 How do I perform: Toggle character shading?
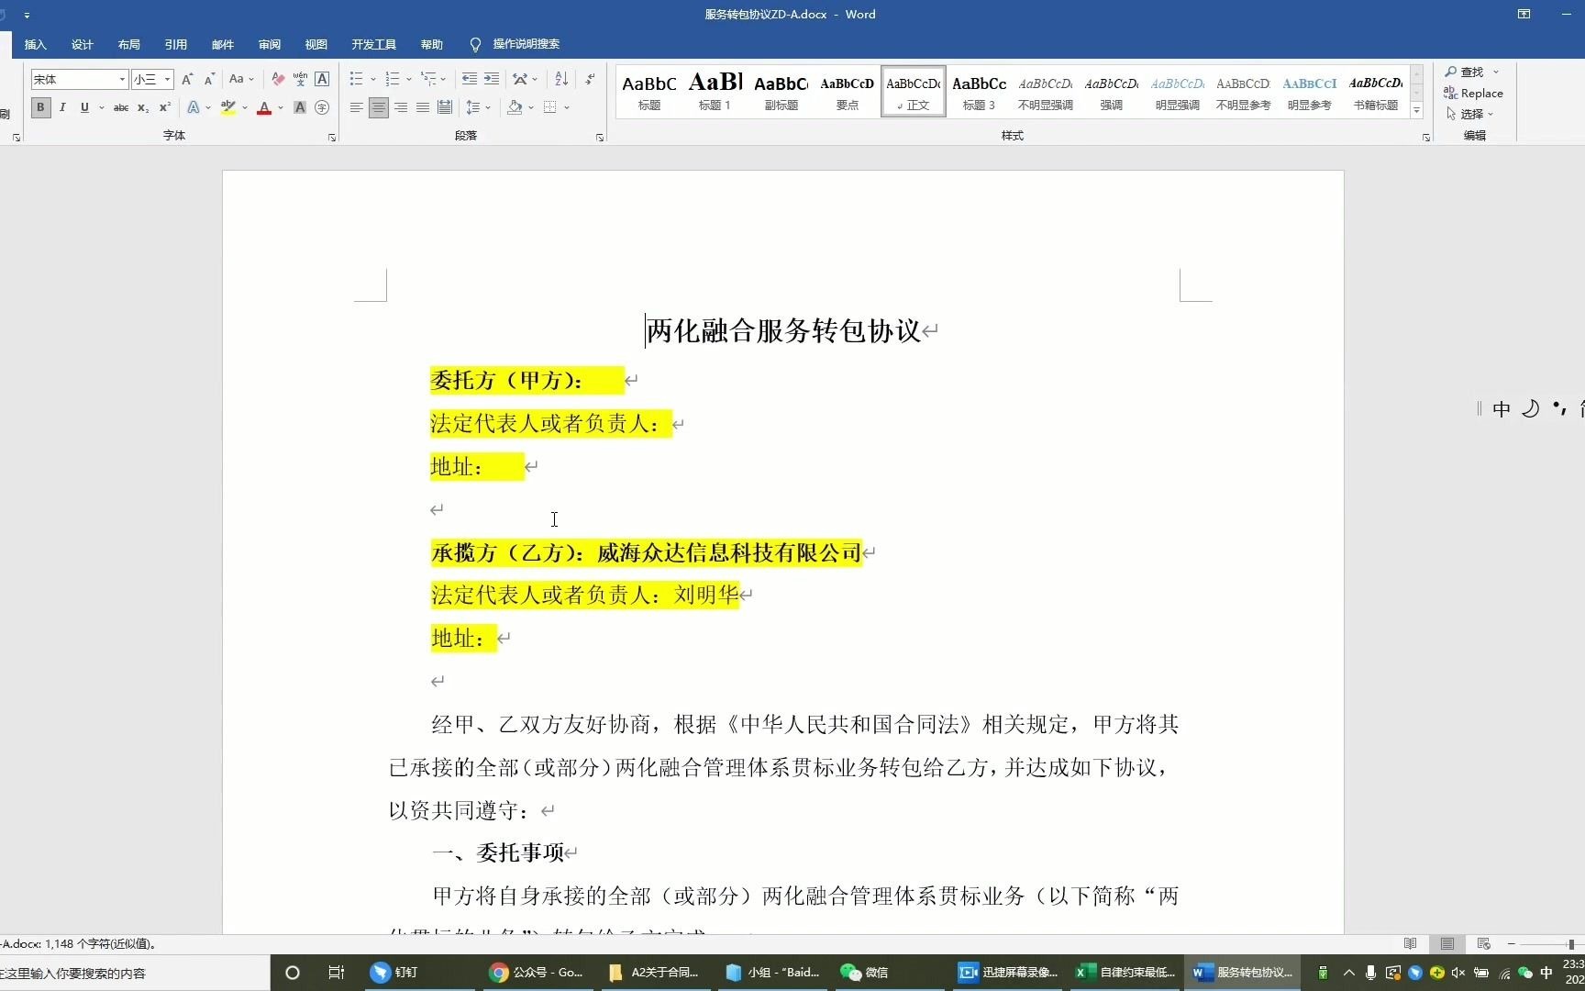coord(300,107)
